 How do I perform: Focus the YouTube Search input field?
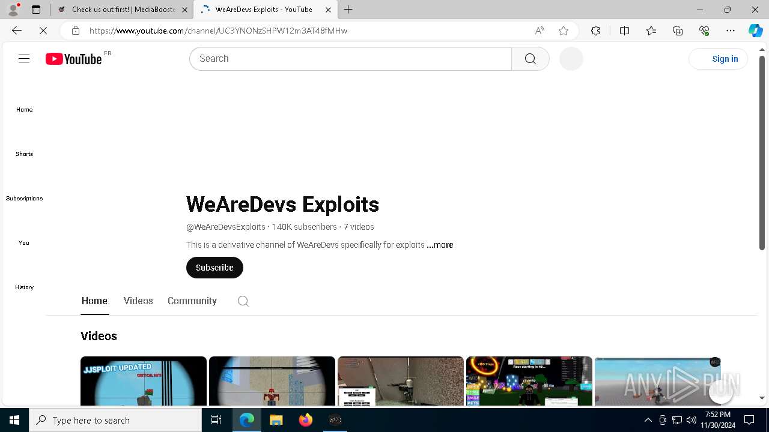[351, 59]
